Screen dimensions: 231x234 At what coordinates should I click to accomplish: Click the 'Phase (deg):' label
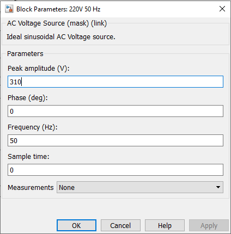(x=28, y=98)
